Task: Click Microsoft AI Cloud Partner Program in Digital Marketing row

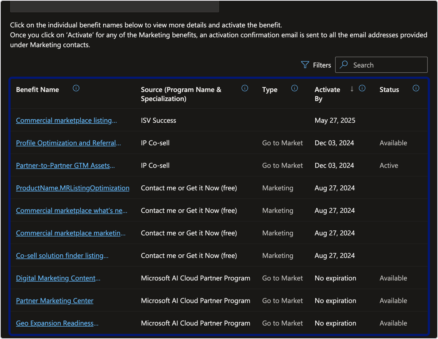Action: (x=196, y=278)
